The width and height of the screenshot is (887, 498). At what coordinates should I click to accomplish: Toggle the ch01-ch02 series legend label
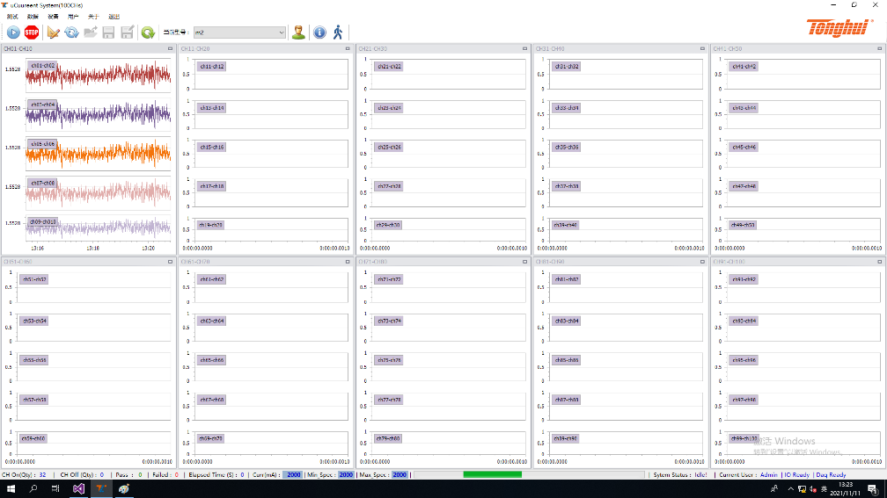click(x=42, y=66)
